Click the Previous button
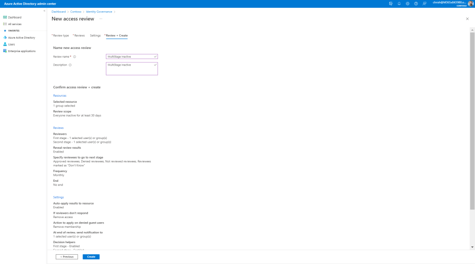 pos(67,257)
